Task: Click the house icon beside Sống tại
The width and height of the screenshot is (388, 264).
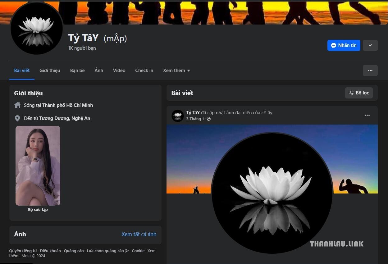Action: [17, 105]
